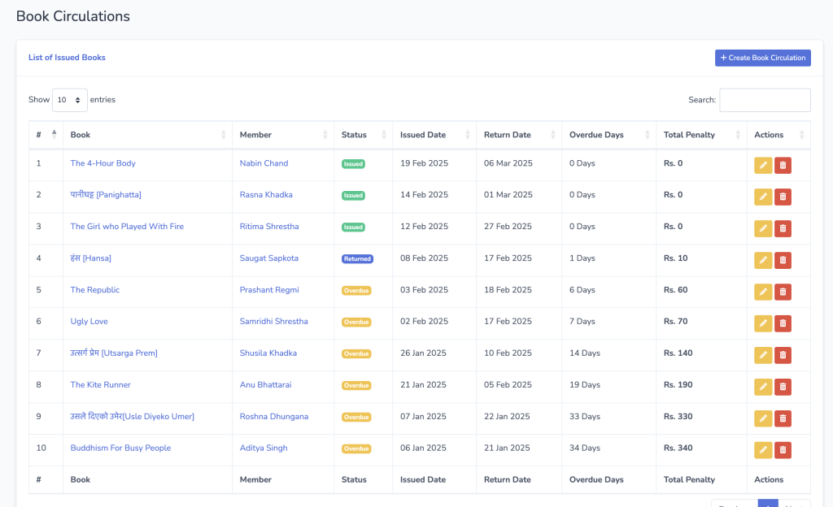Screen dimensions: 833x507
Task: Click Issued badge in Nabin Chand row
Action: [353, 164]
